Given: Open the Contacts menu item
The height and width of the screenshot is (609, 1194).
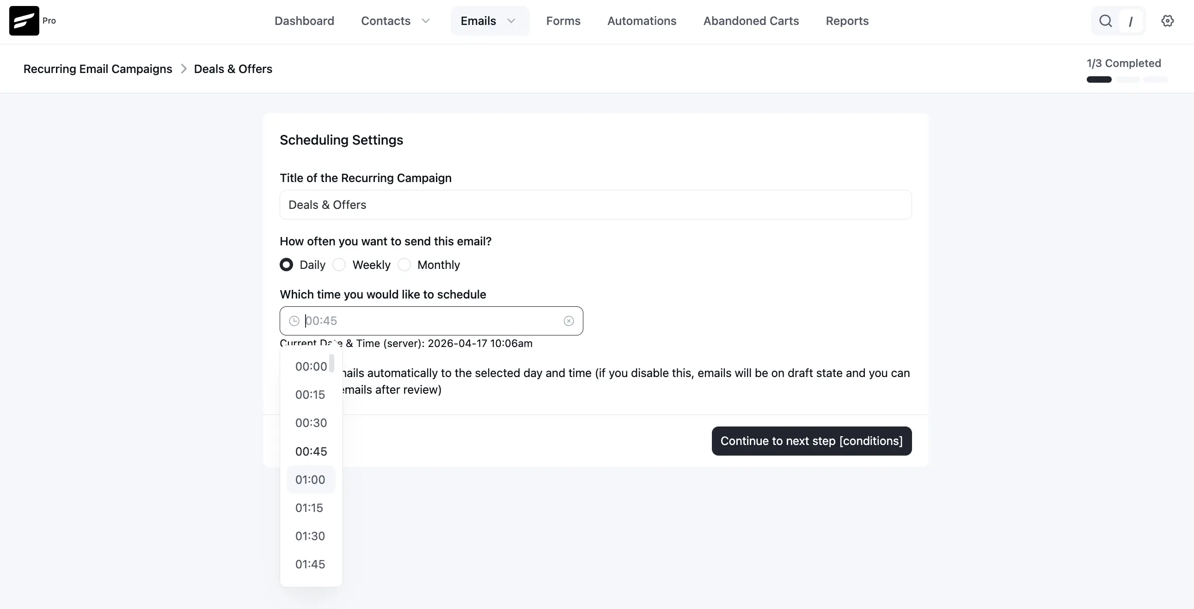Looking at the screenshot, I should coord(386,21).
